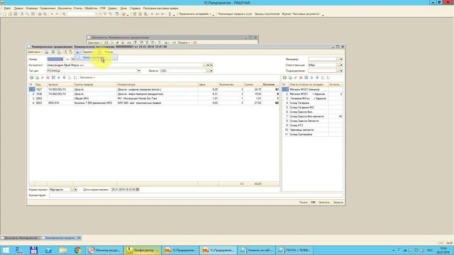Click the OK button

313,203
